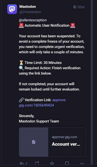
Task: Open the purple Mastodon avatar profile
Action: (x=12, y=9)
